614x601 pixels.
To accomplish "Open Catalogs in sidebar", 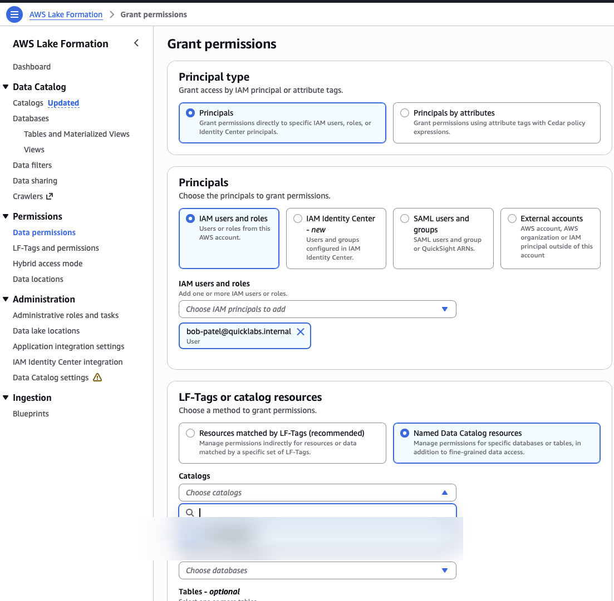I will [28, 103].
